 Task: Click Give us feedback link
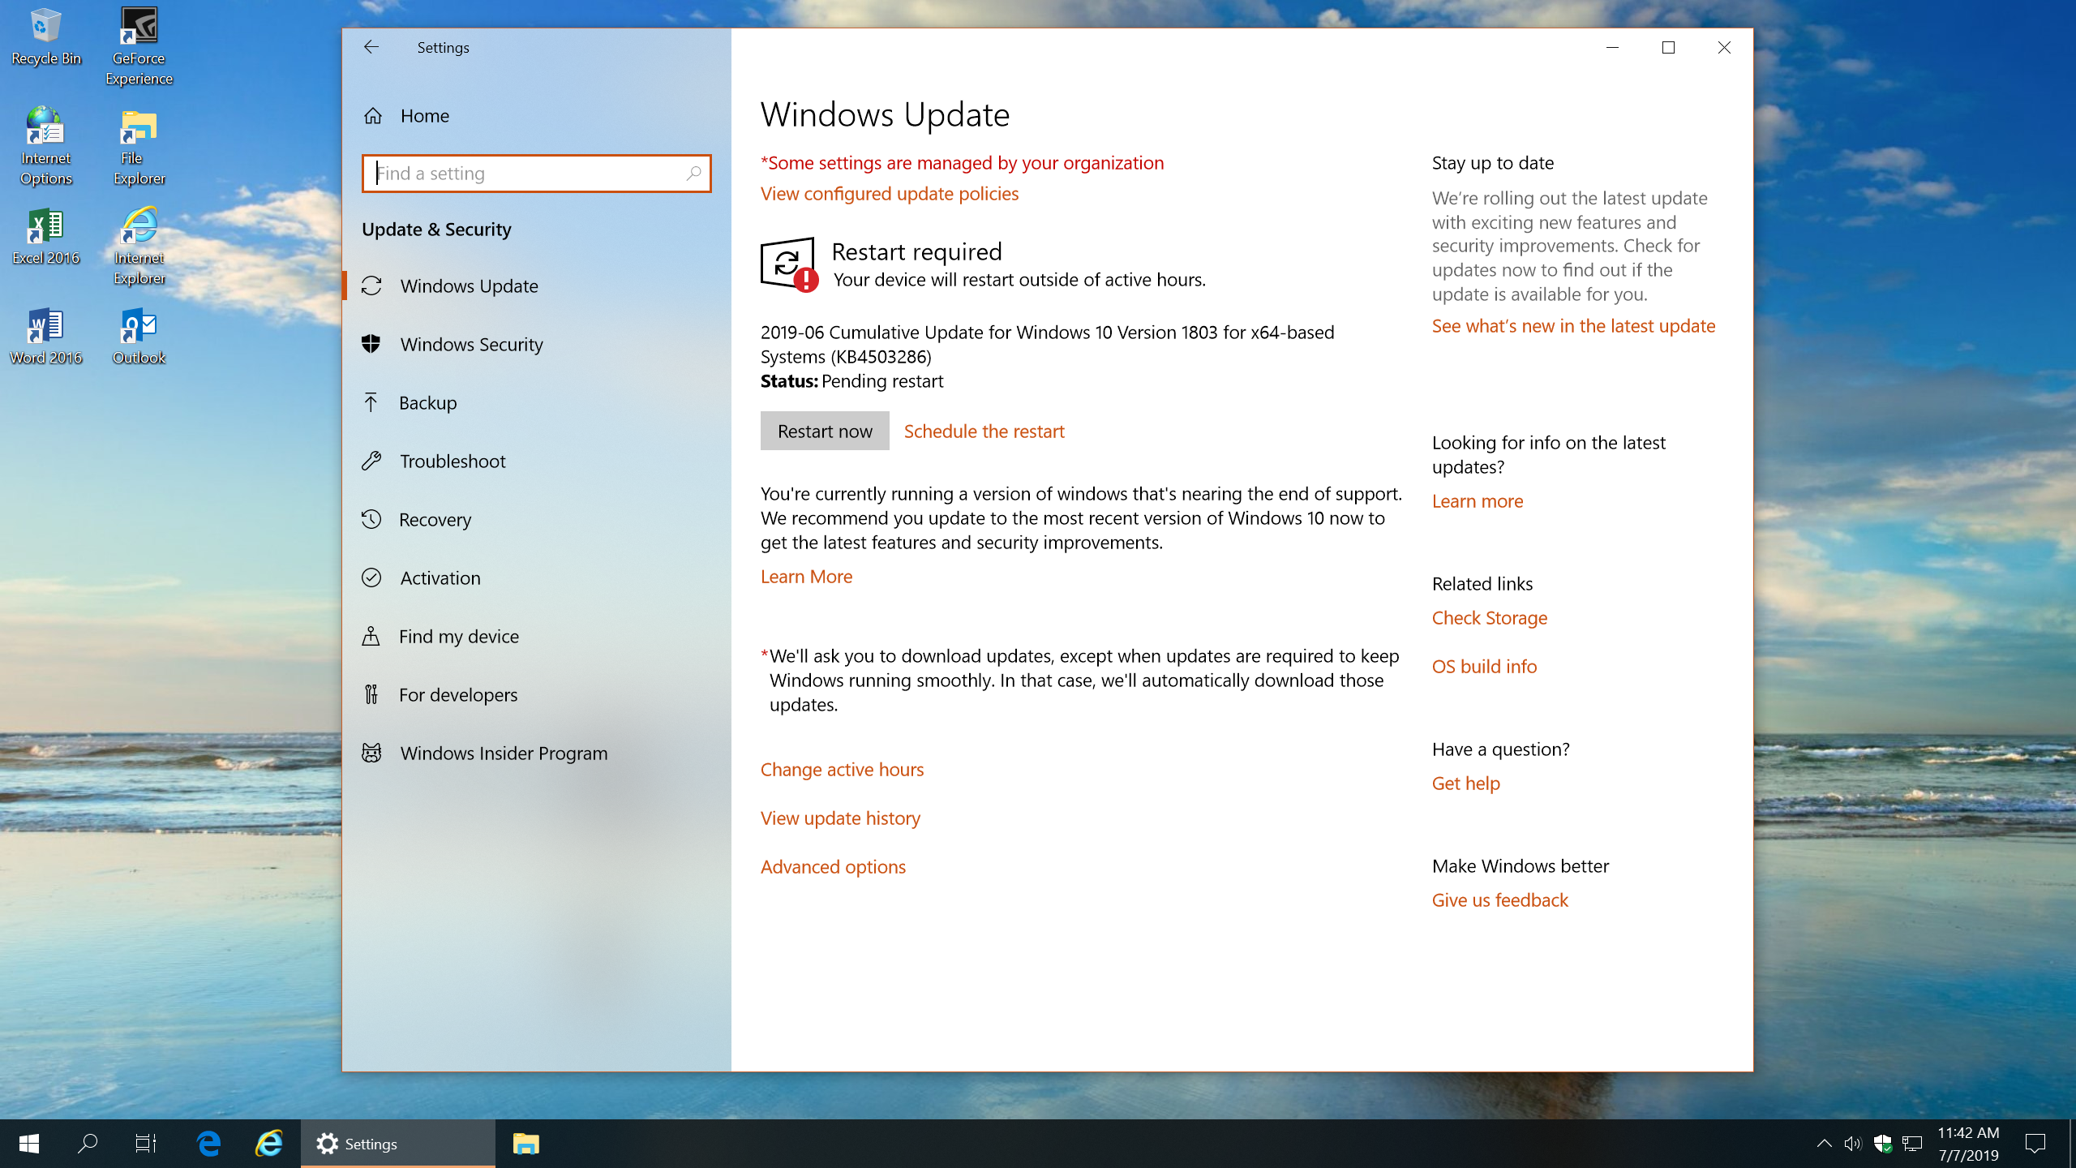[1500, 900]
